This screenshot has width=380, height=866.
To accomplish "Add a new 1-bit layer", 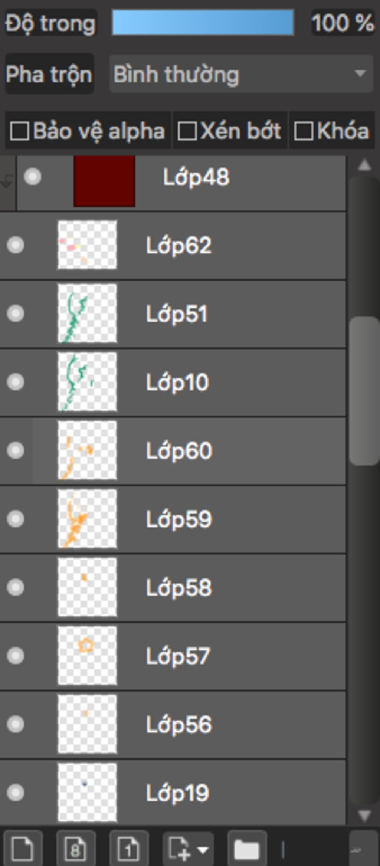I will point(129,849).
